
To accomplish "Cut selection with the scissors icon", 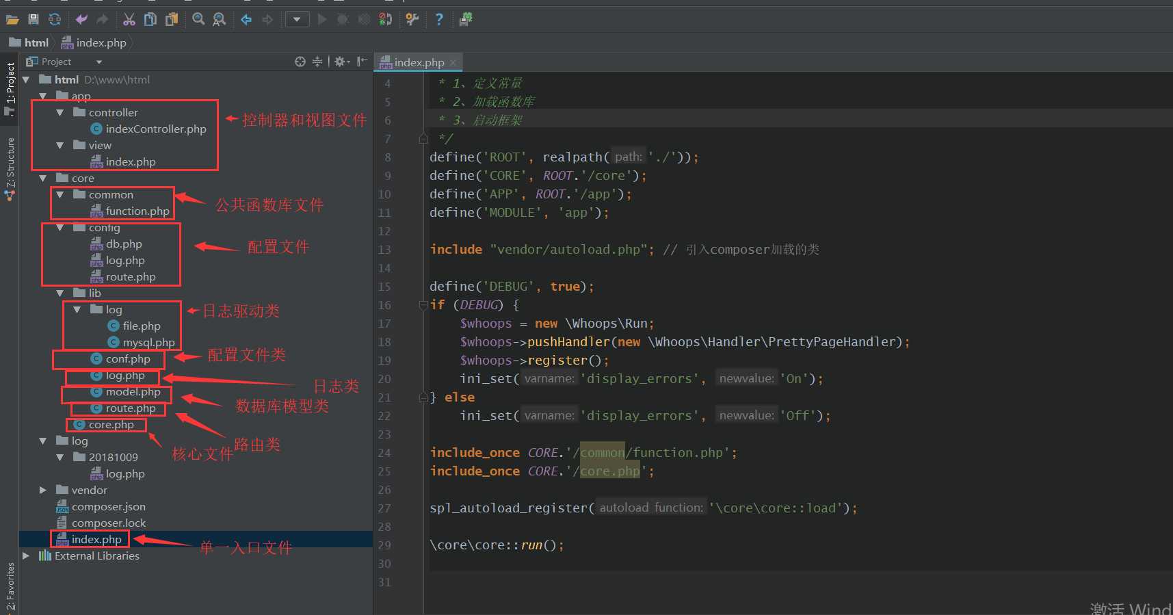I will click(x=129, y=20).
